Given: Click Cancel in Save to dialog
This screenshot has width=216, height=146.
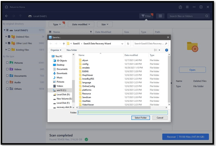Looking at the screenshot, I should point(160,118).
